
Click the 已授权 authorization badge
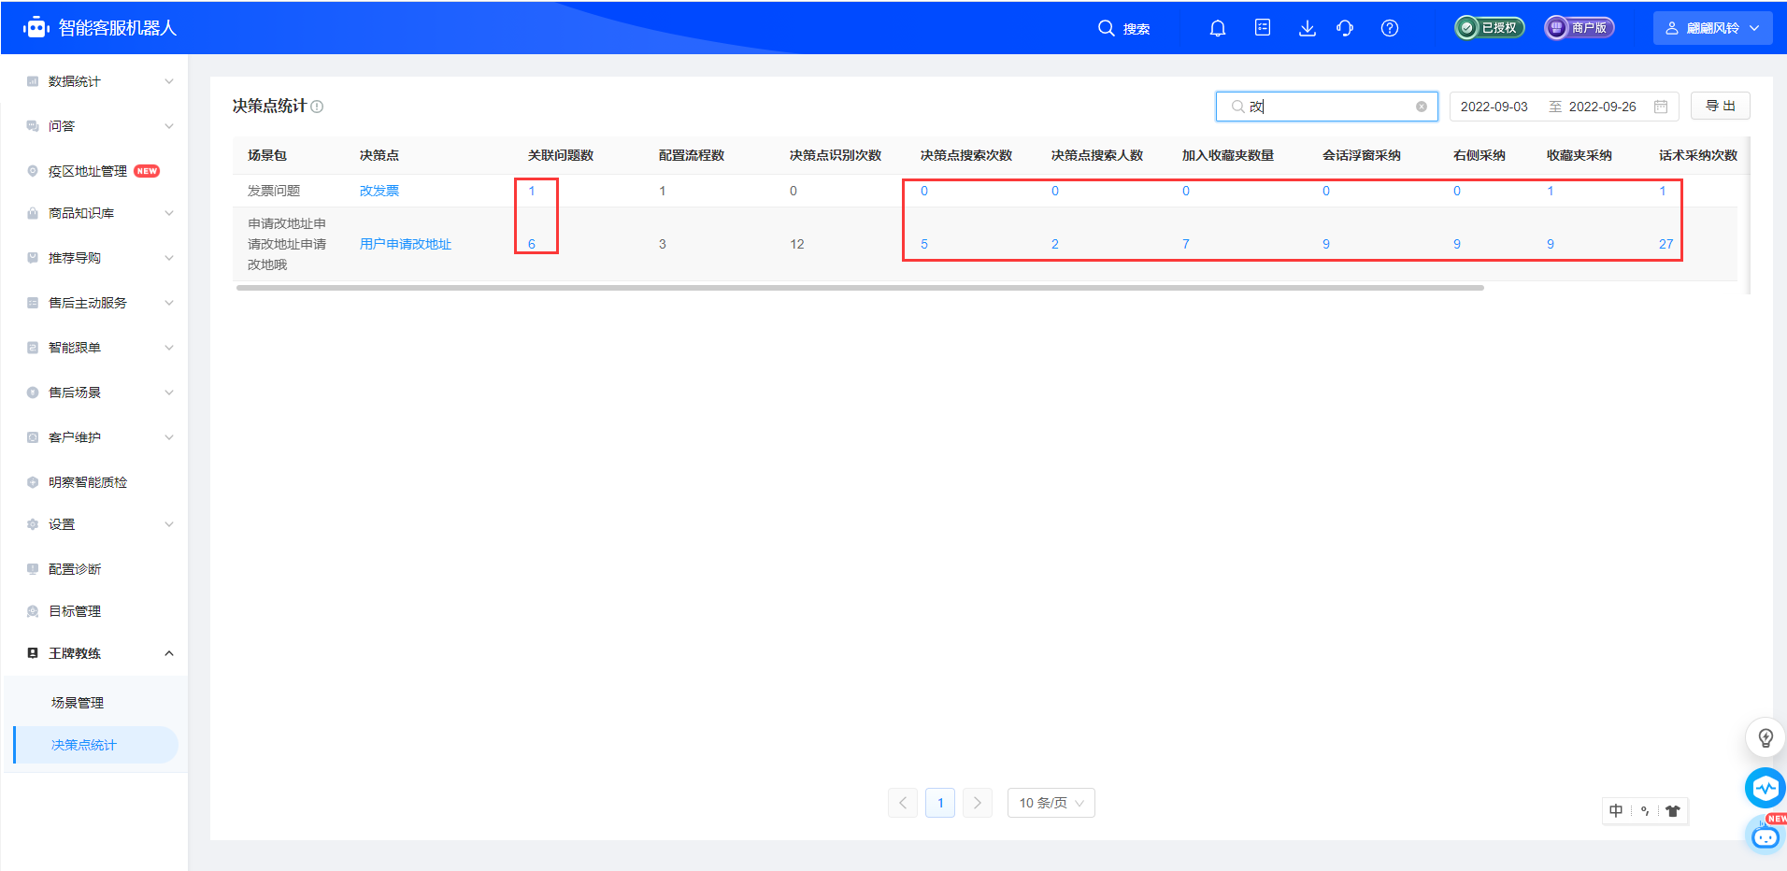click(x=1490, y=28)
